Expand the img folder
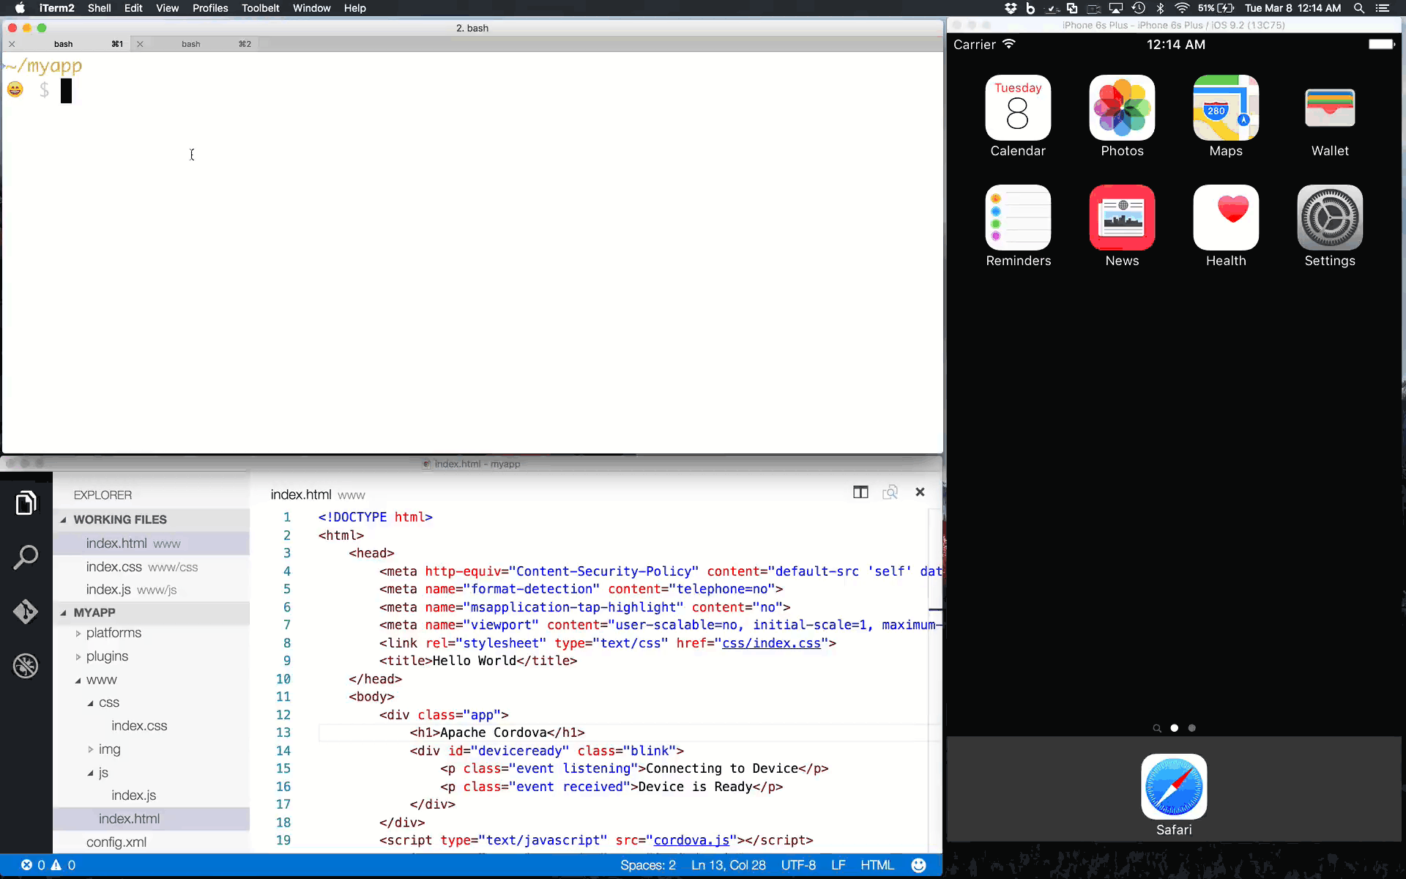Screen dimensions: 1406x879 coord(109,749)
